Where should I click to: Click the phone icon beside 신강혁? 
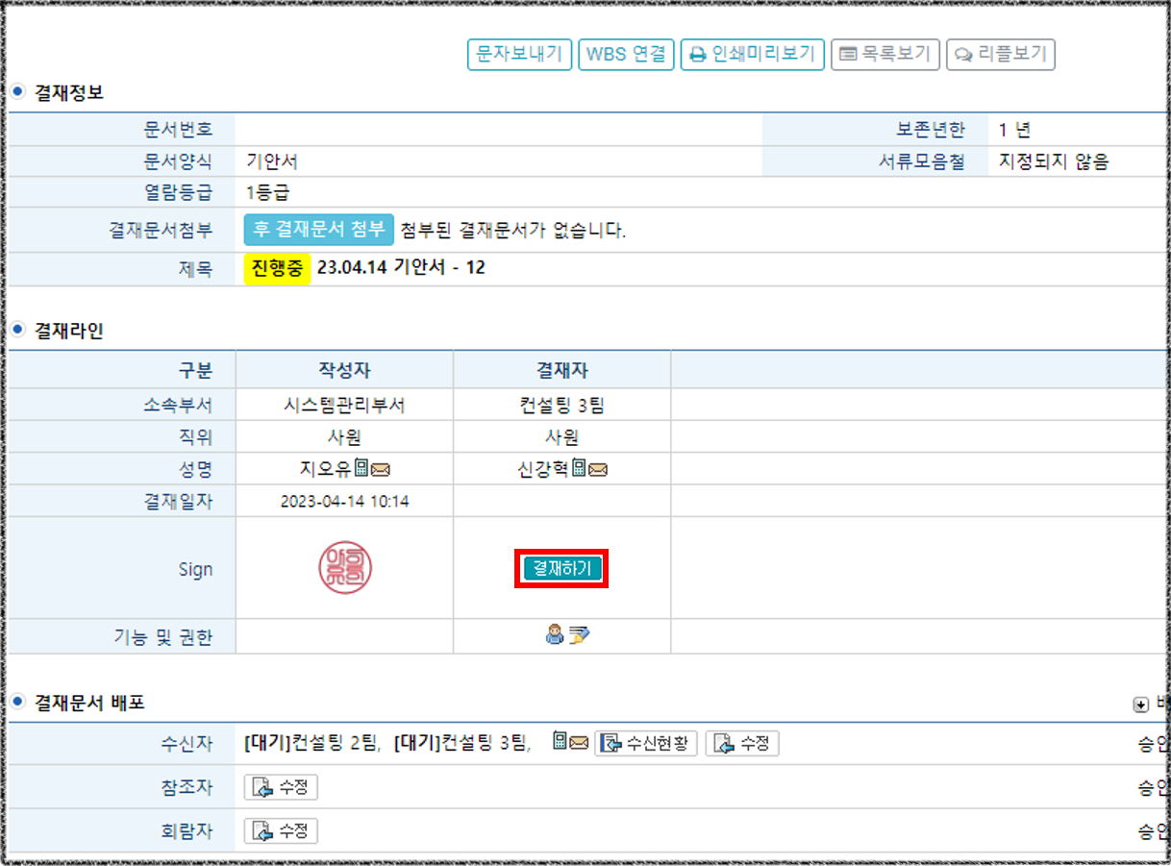(x=580, y=469)
